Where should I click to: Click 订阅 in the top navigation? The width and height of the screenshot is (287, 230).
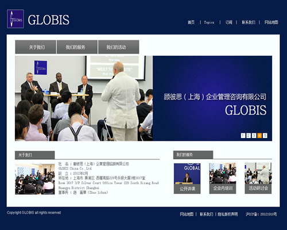228,22
